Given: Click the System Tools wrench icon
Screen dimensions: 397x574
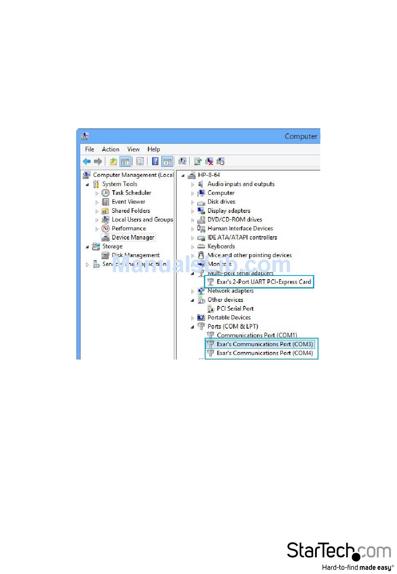Looking at the screenshot, I should pyautogui.click(x=96, y=184).
